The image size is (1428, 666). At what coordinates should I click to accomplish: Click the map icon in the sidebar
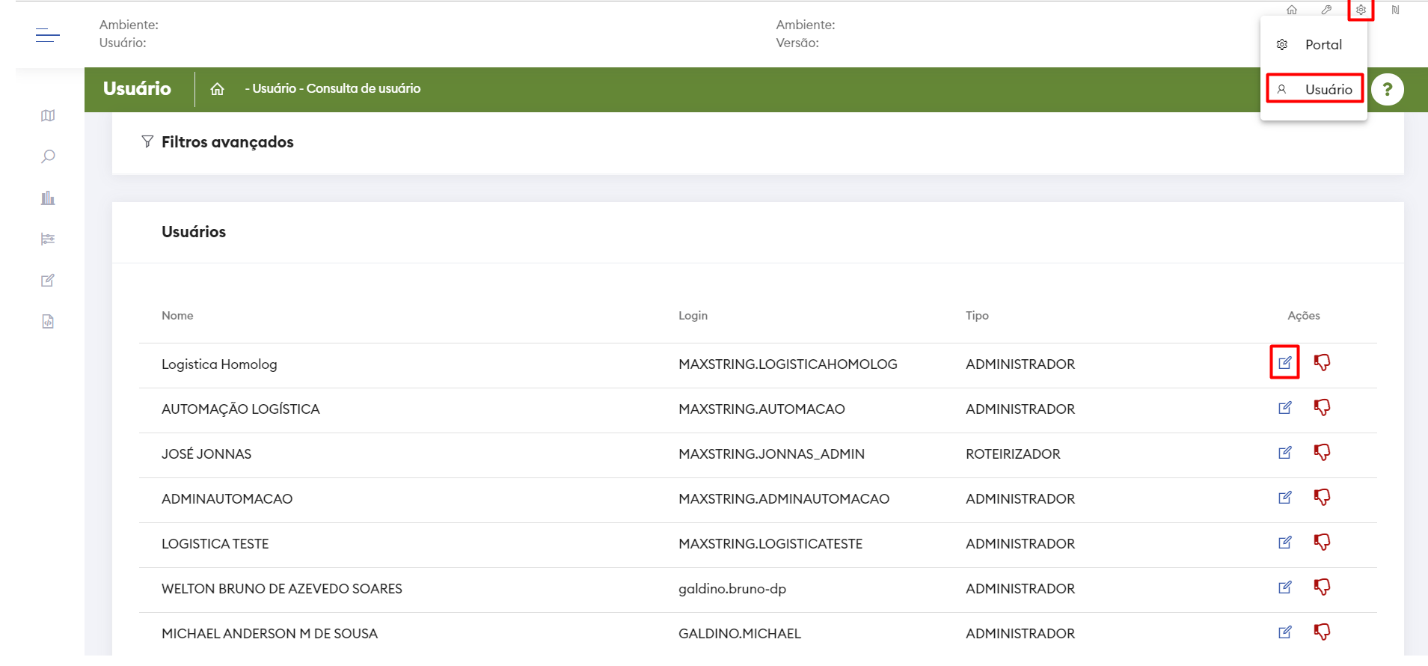(x=48, y=115)
